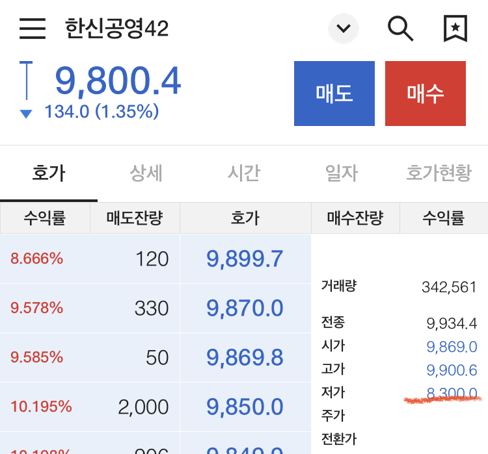Open the hamburger menu
Image resolution: width=488 pixels, height=454 pixels.
pos(33,29)
